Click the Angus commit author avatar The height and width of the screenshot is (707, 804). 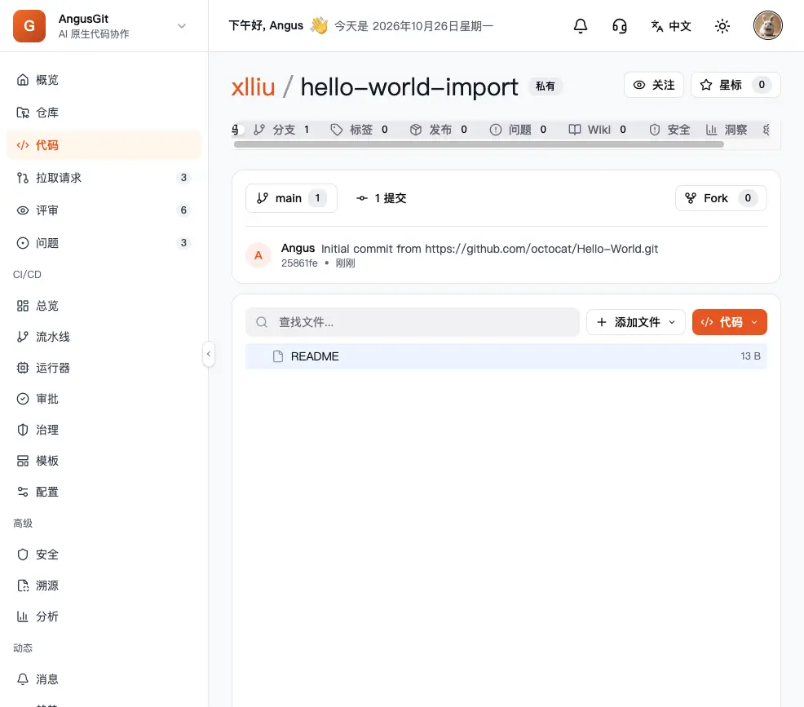pyautogui.click(x=258, y=255)
